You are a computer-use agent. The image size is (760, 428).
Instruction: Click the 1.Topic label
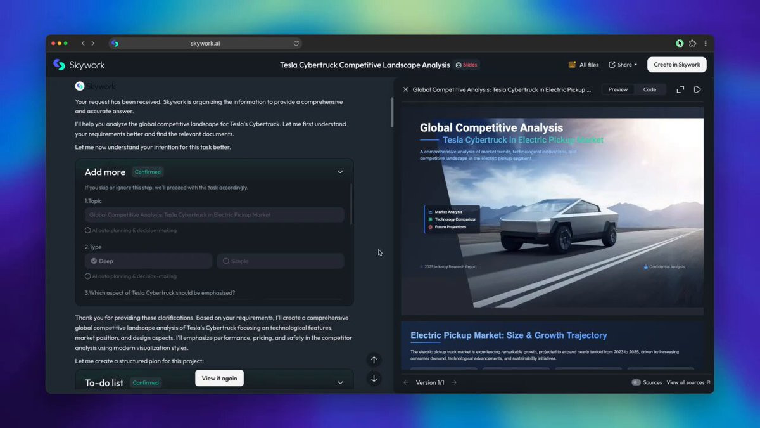(93, 201)
